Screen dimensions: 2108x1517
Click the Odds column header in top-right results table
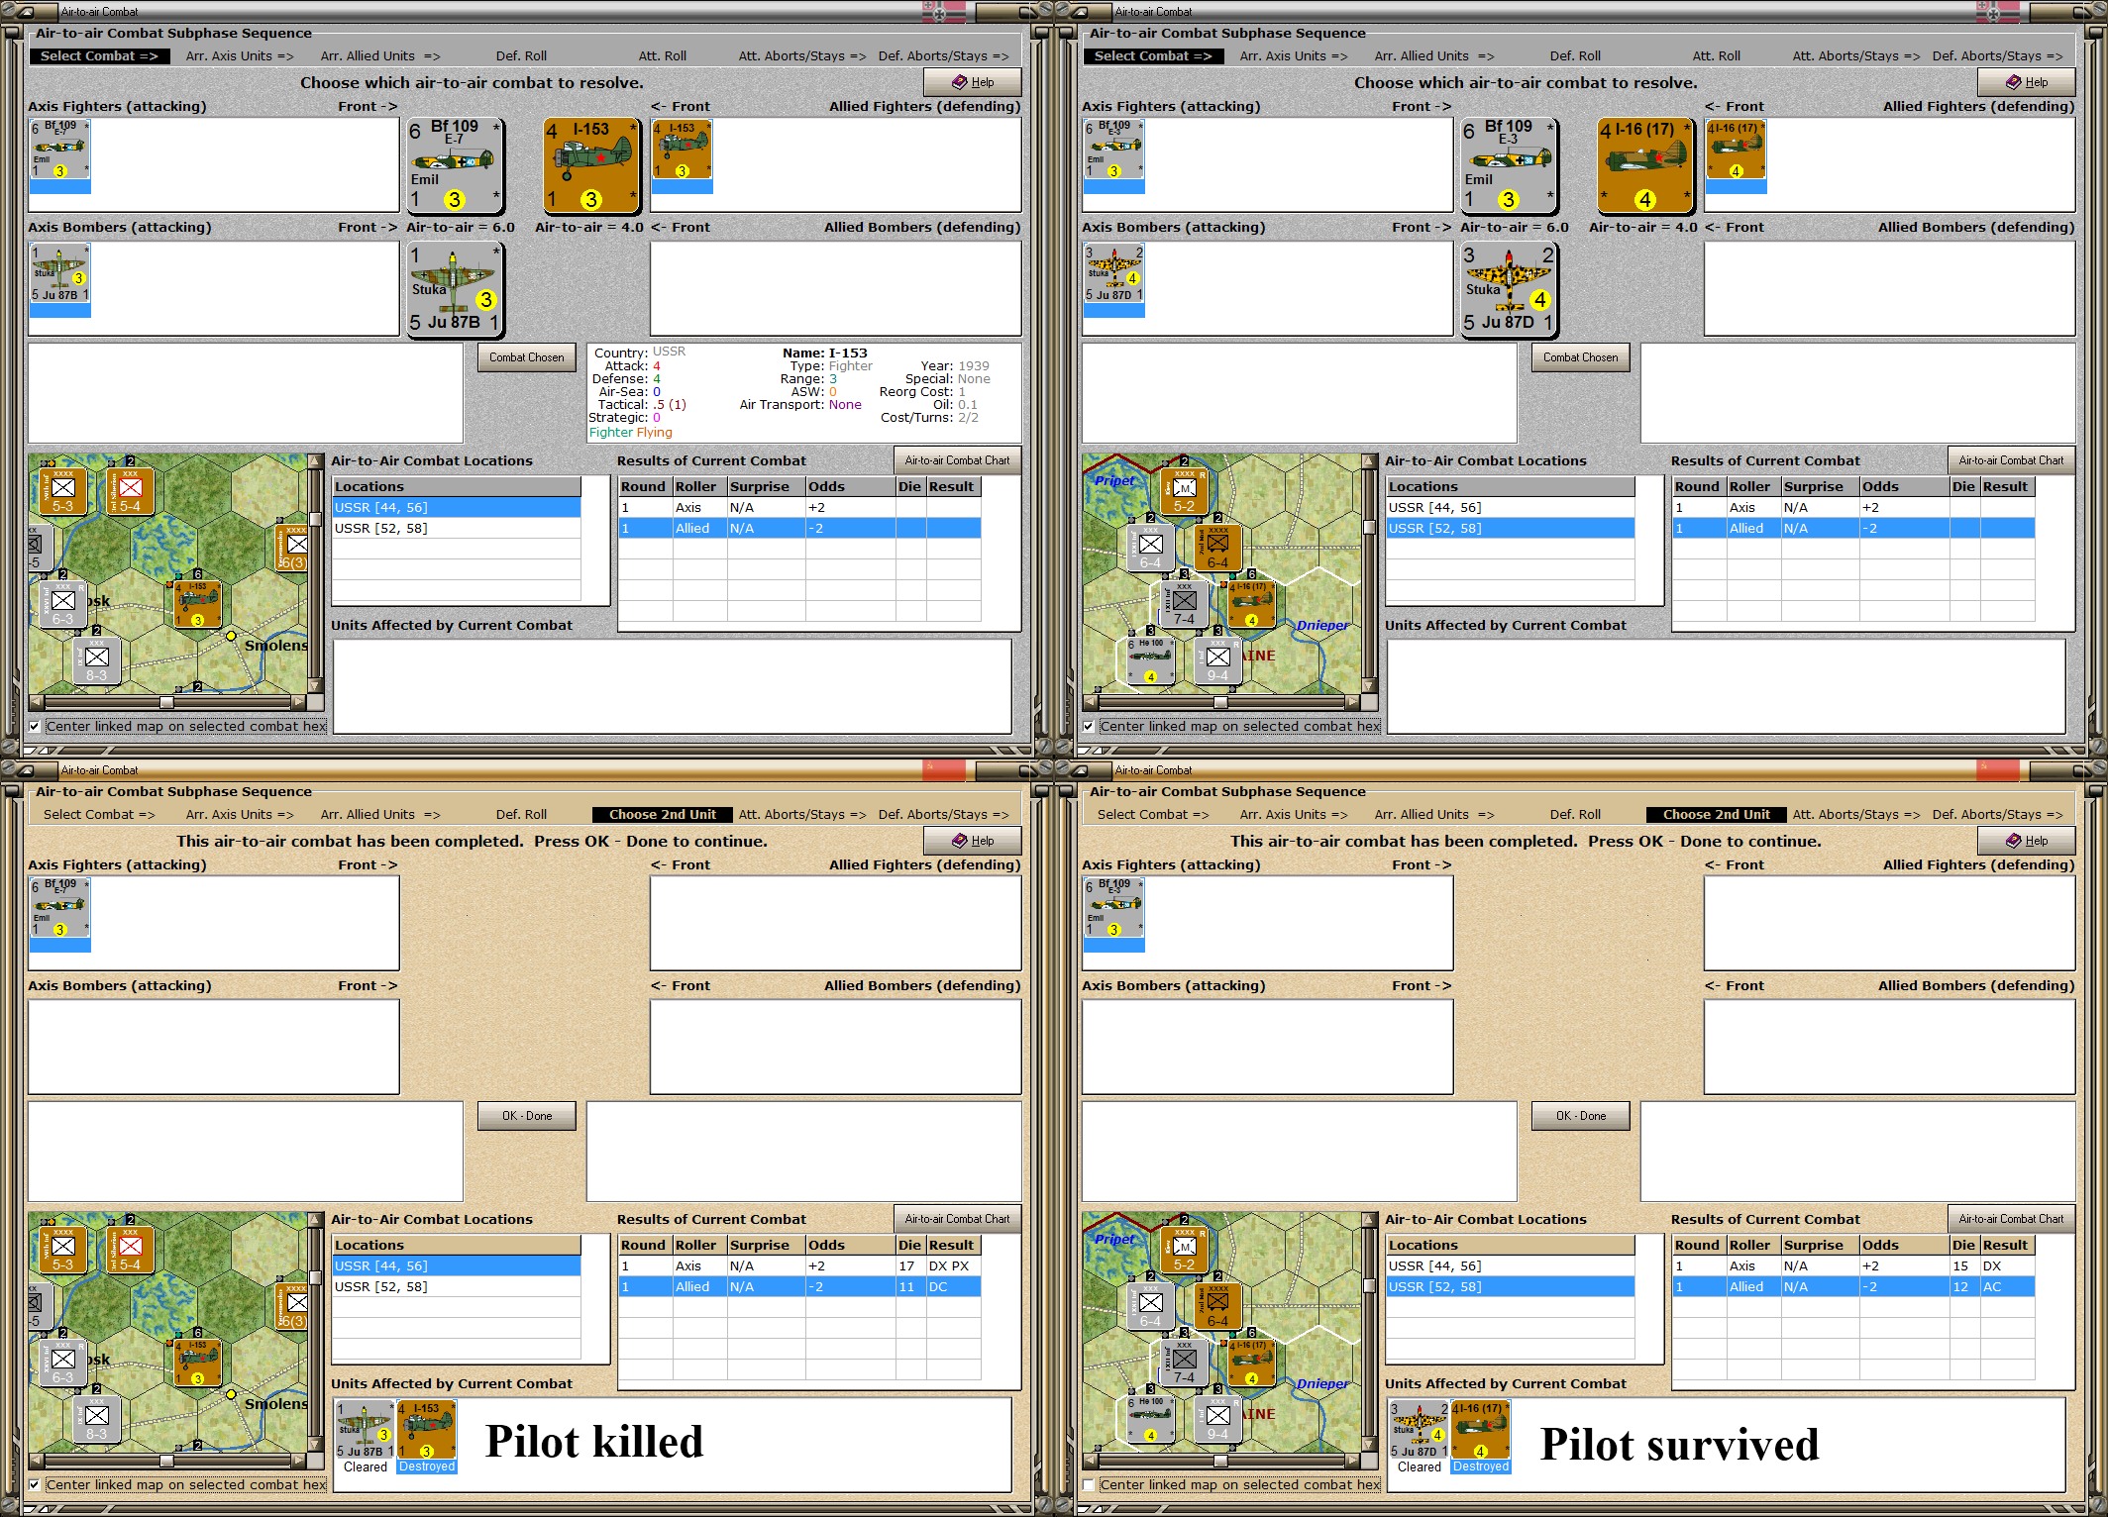pos(1904,486)
